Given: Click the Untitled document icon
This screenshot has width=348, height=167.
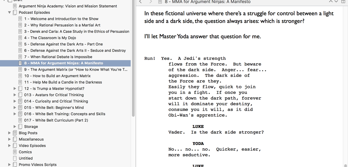Looking at the screenshot, I should 15,158.
